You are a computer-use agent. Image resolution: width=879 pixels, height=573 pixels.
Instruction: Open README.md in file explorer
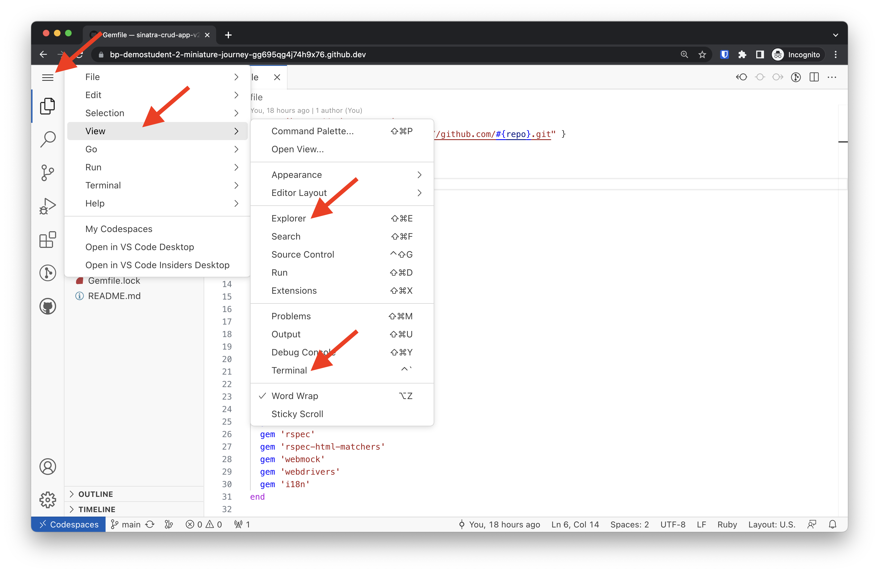point(114,296)
